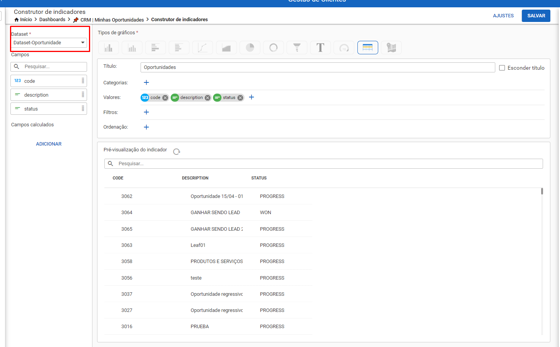This screenshot has height=347, width=560.
Task: Grab the drag handle of the description field
Action: [x=83, y=95]
